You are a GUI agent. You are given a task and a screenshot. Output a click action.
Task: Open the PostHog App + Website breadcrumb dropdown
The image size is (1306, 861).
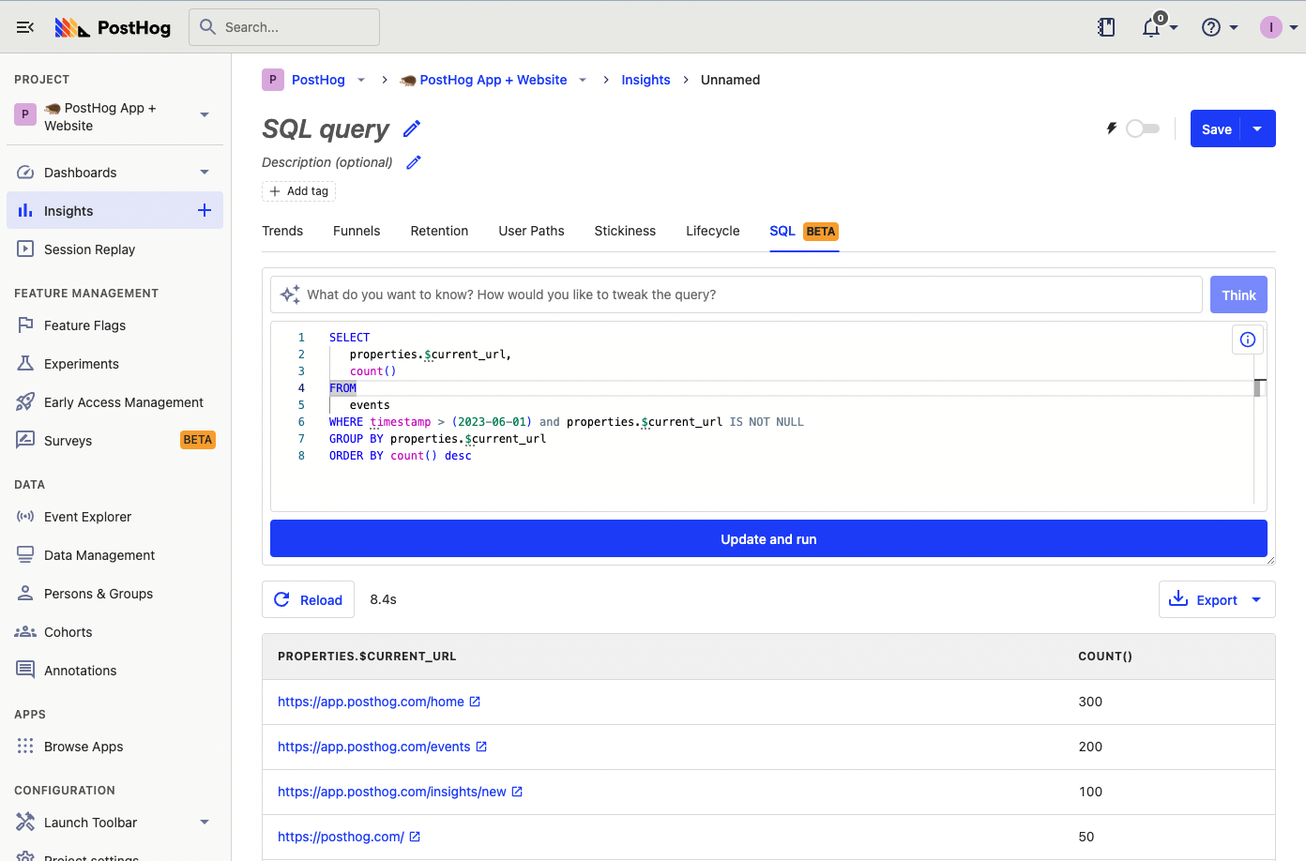tap(583, 80)
